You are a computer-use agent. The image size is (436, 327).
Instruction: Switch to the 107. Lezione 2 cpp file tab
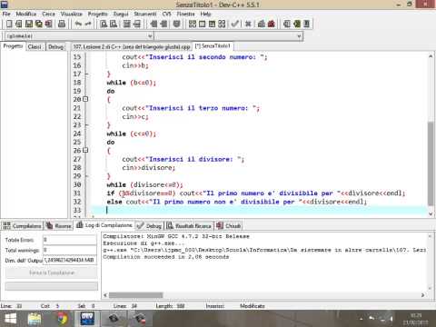132,46
